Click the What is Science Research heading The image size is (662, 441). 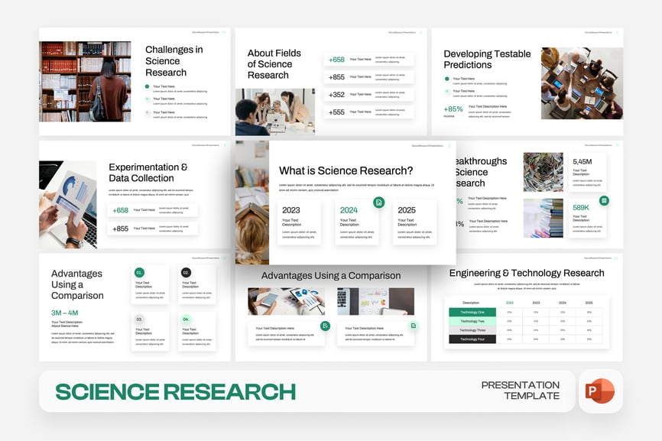pyautogui.click(x=346, y=170)
